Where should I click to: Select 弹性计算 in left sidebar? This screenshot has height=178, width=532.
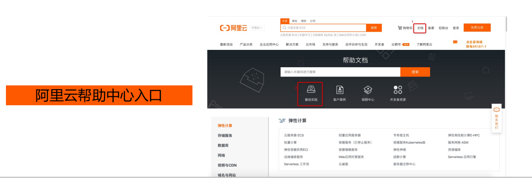pos(225,126)
